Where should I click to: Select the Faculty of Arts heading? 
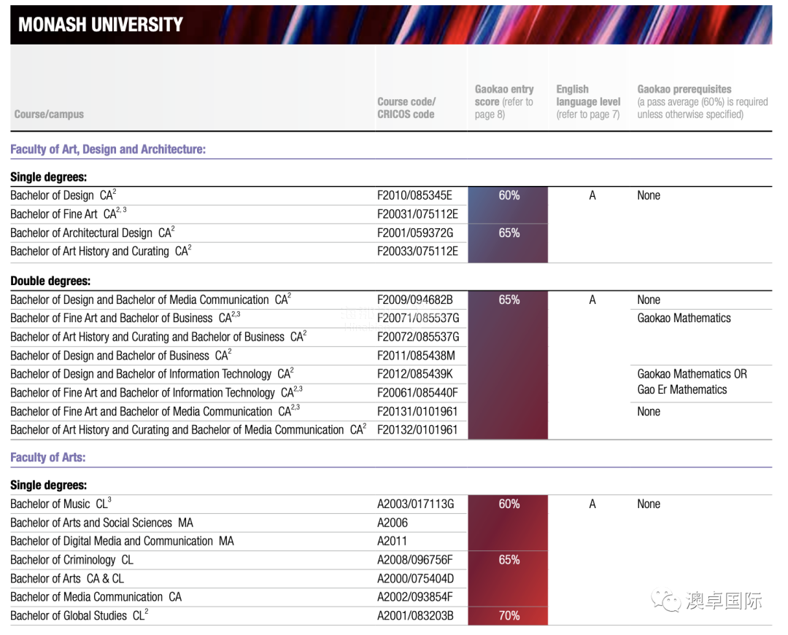point(47,457)
